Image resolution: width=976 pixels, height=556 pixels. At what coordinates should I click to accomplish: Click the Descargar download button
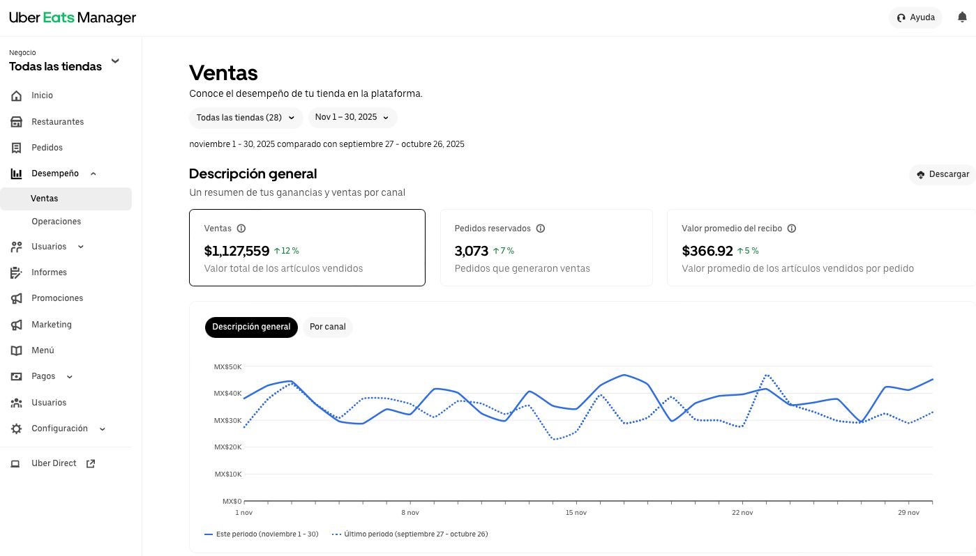pos(943,174)
